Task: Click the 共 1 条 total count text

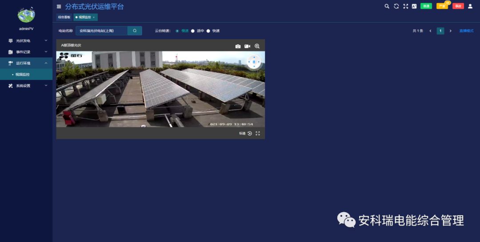Action: tap(418, 31)
